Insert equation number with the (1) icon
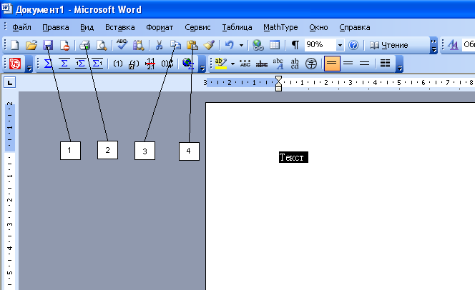The width and height of the screenshot is (475, 290). pyautogui.click(x=118, y=64)
